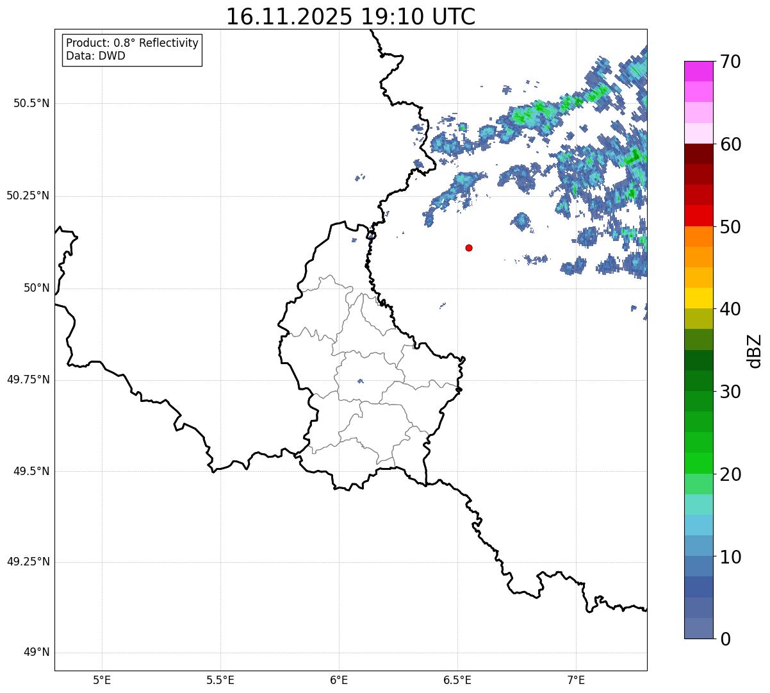Select the topmost magenta colorbar segment
Image resolution: width=770 pixels, height=693 pixels.
tap(698, 71)
